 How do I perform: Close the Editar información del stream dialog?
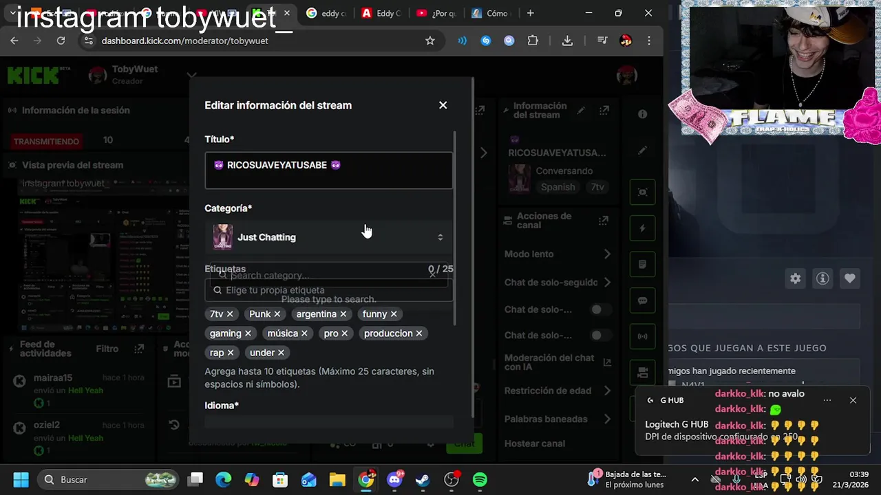click(443, 105)
